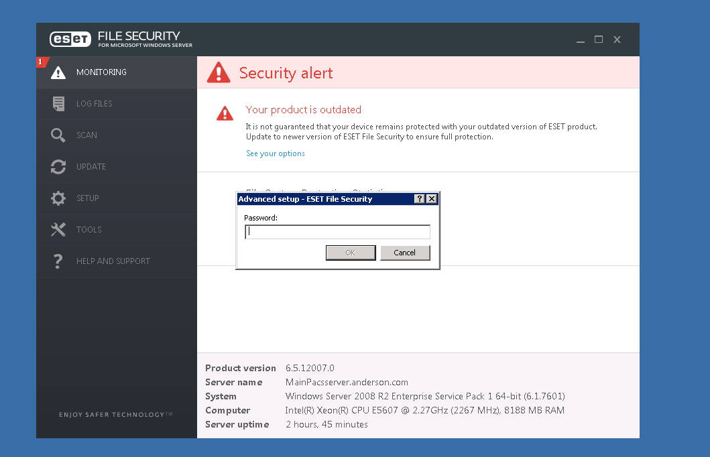Click the Security alert heading text
Viewport: 710px width, 457px height.
[x=286, y=73]
